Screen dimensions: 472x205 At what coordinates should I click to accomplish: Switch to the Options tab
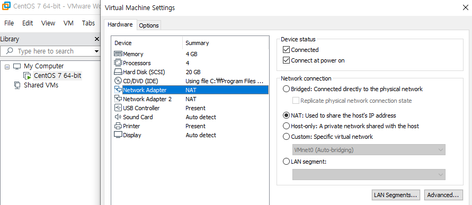tap(149, 25)
